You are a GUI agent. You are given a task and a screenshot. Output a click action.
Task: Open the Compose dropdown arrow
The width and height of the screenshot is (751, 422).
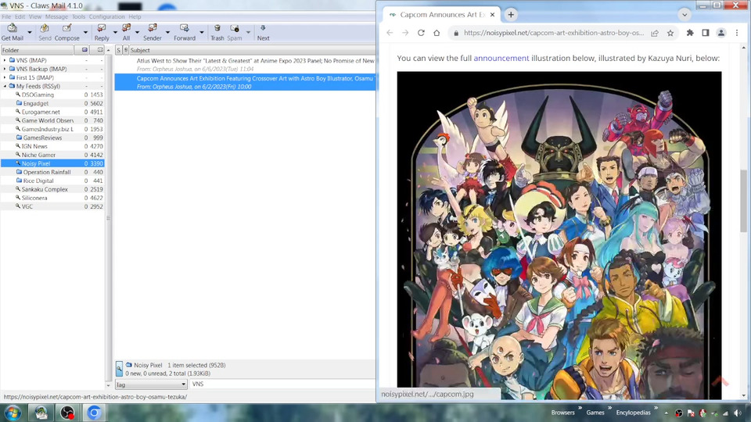coord(85,33)
